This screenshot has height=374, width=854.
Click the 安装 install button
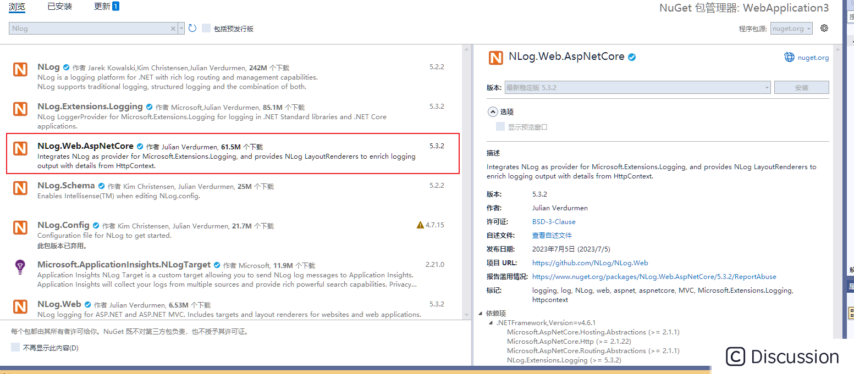[x=801, y=87]
